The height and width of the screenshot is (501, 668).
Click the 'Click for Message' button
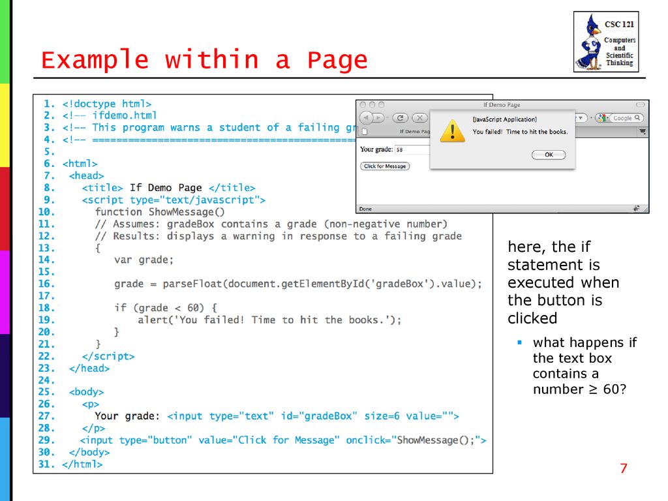(x=385, y=166)
